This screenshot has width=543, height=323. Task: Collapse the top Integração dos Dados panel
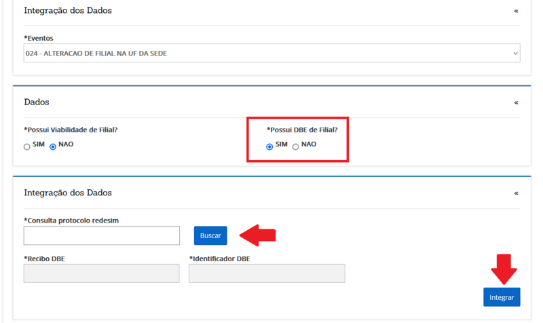(516, 12)
